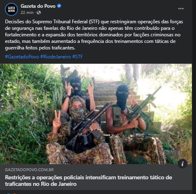Click the link card caption background area
This screenshot has width=196, height=194.
click(96, 177)
